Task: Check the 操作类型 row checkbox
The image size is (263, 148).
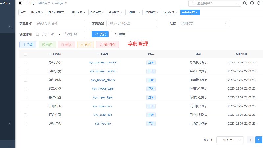Action: coord(25,97)
